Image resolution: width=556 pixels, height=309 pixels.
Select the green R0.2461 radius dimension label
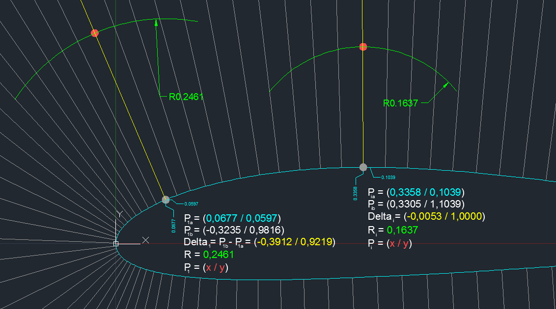tap(186, 97)
